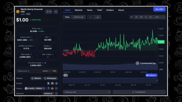
Task: Select the Market cap chart toggle
Action: point(79,17)
